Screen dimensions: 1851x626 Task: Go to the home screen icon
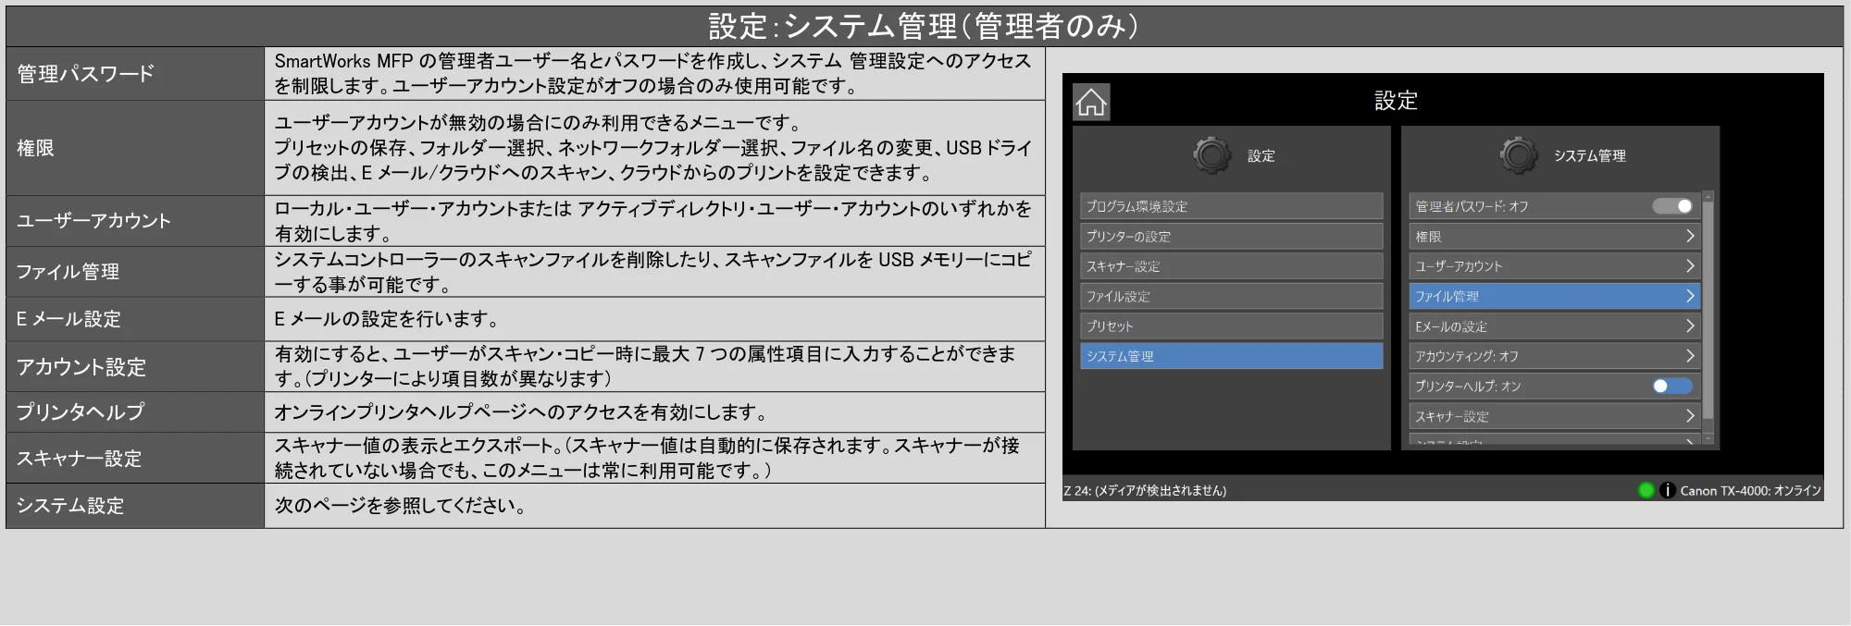click(1091, 102)
